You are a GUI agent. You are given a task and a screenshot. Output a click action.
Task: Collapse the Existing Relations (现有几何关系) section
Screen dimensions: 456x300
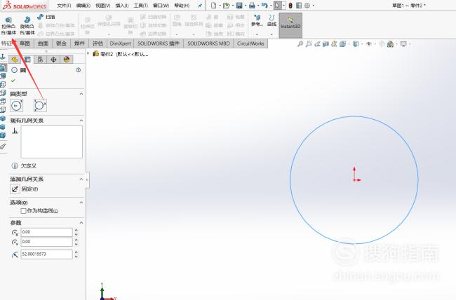[x=81, y=121]
